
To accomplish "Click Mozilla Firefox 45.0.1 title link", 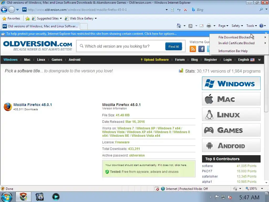I will pyautogui.click(x=33, y=105).
